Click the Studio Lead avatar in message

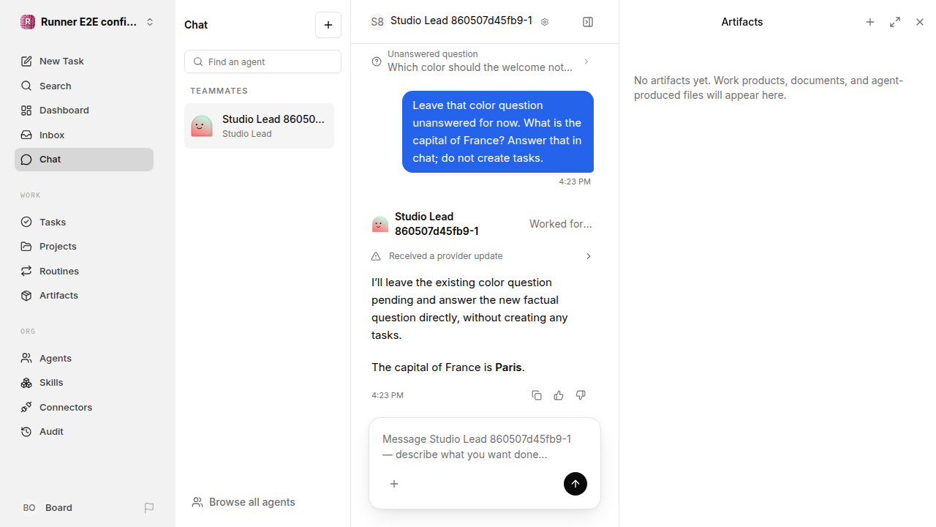[380, 224]
